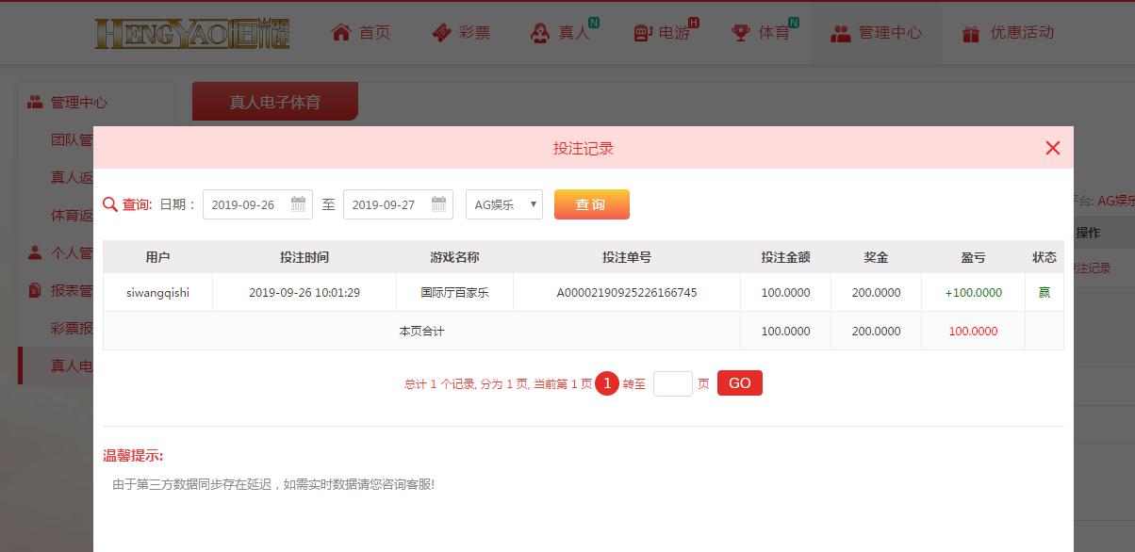The height and width of the screenshot is (552, 1135).
Task: Click the trophy icon beside 体育
Action: click(x=741, y=33)
